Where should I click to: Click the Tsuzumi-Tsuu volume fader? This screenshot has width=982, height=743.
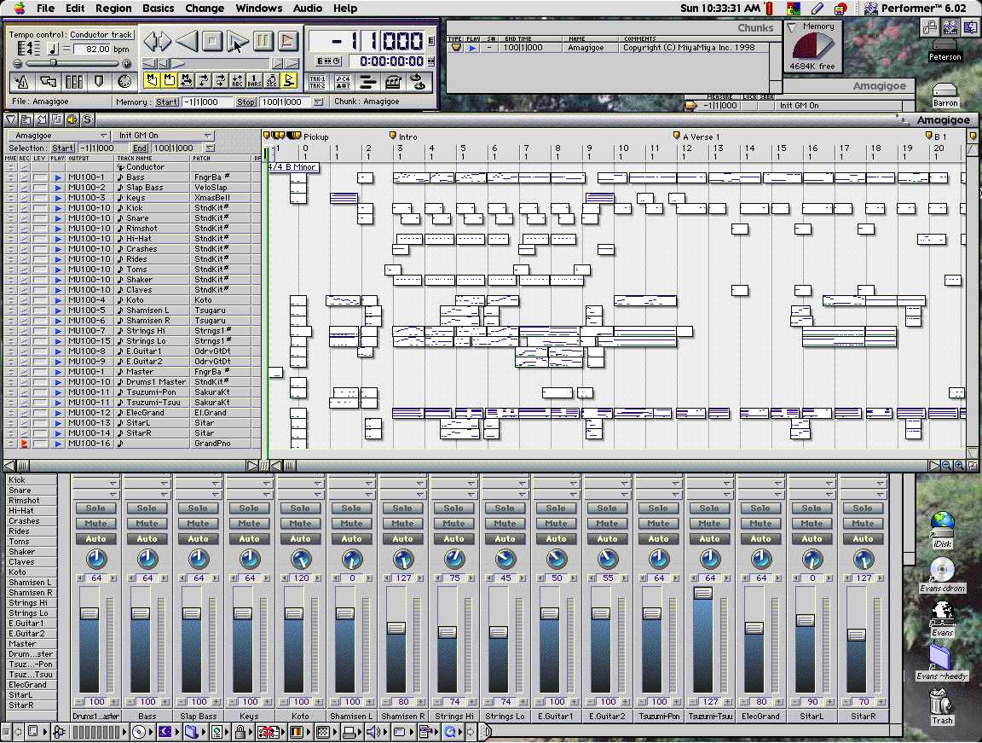(x=703, y=593)
